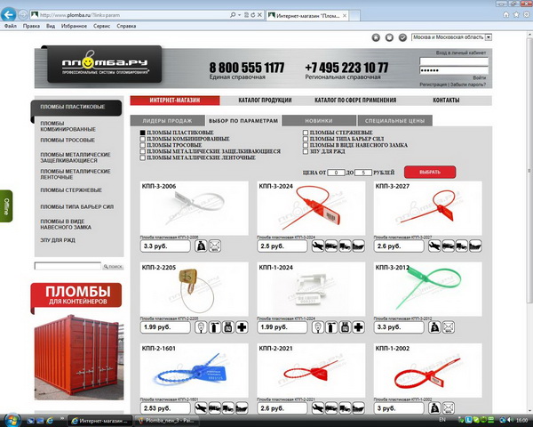Click the Войти login link

[x=480, y=77]
